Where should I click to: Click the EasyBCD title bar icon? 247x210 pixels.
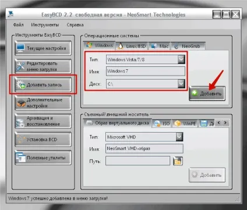[10, 15]
